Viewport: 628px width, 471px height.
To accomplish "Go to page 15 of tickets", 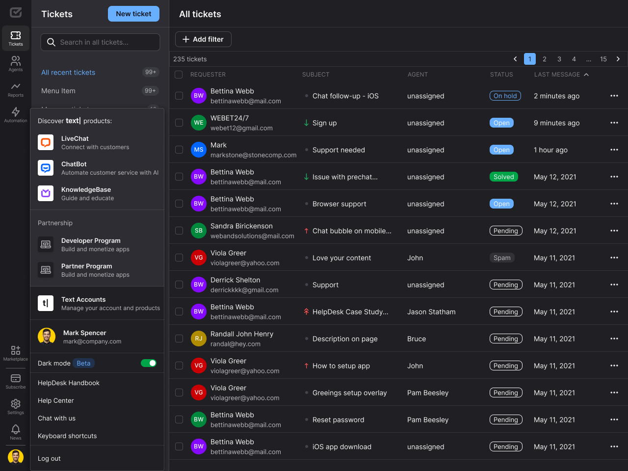I will click(x=603, y=59).
